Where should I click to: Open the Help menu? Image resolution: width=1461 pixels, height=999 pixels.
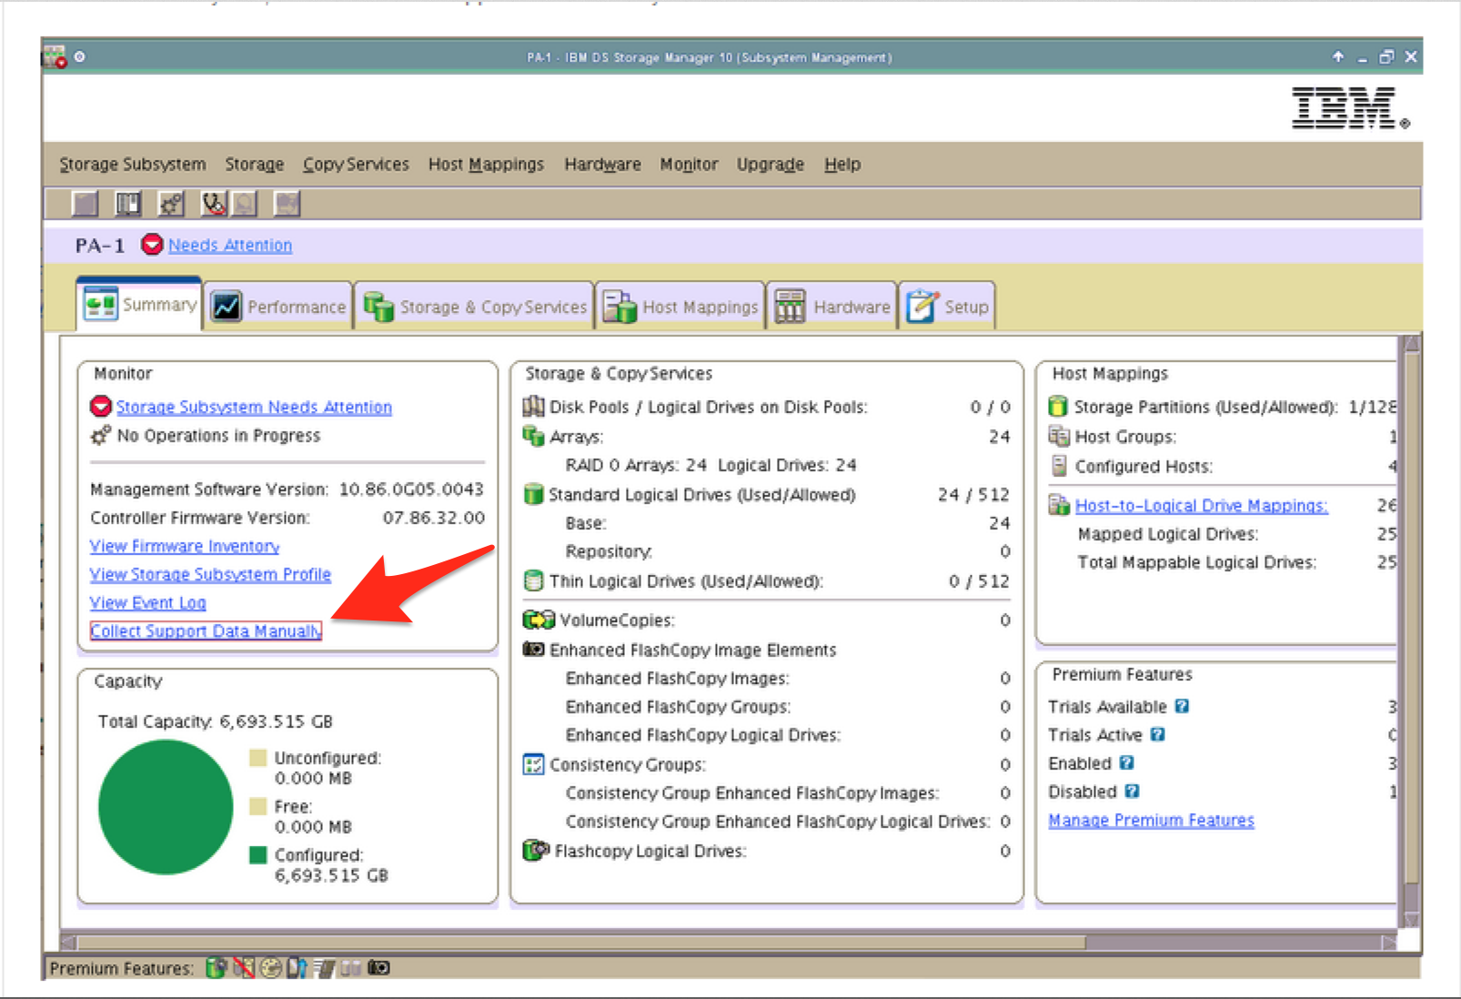[842, 165]
